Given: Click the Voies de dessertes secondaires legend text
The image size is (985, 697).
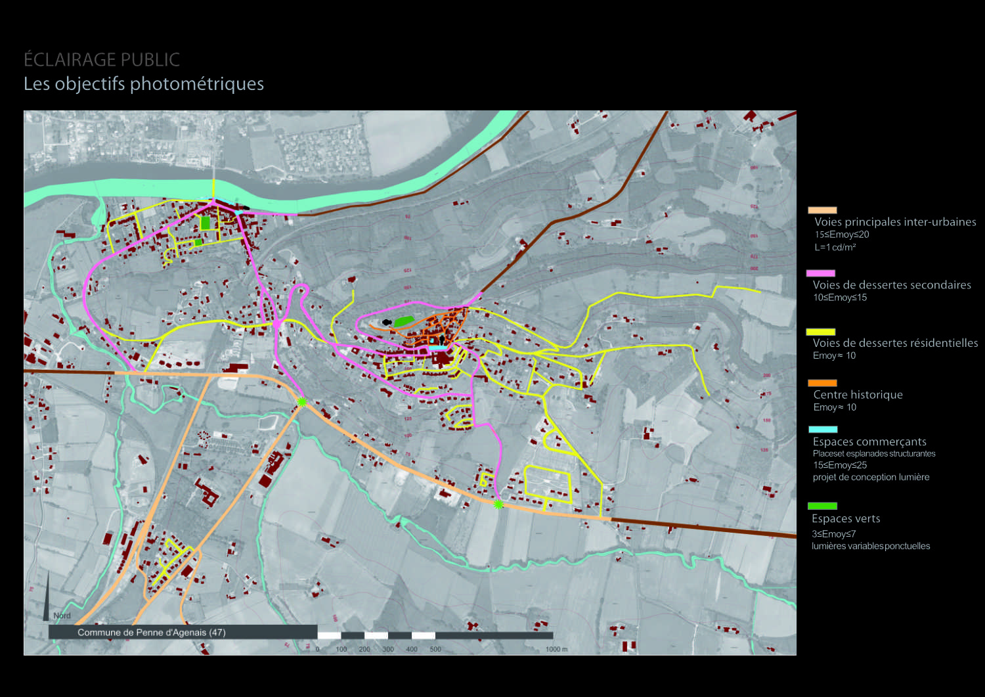Looking at the screenshot, I should pyautogui.click(x=892, y=285).
